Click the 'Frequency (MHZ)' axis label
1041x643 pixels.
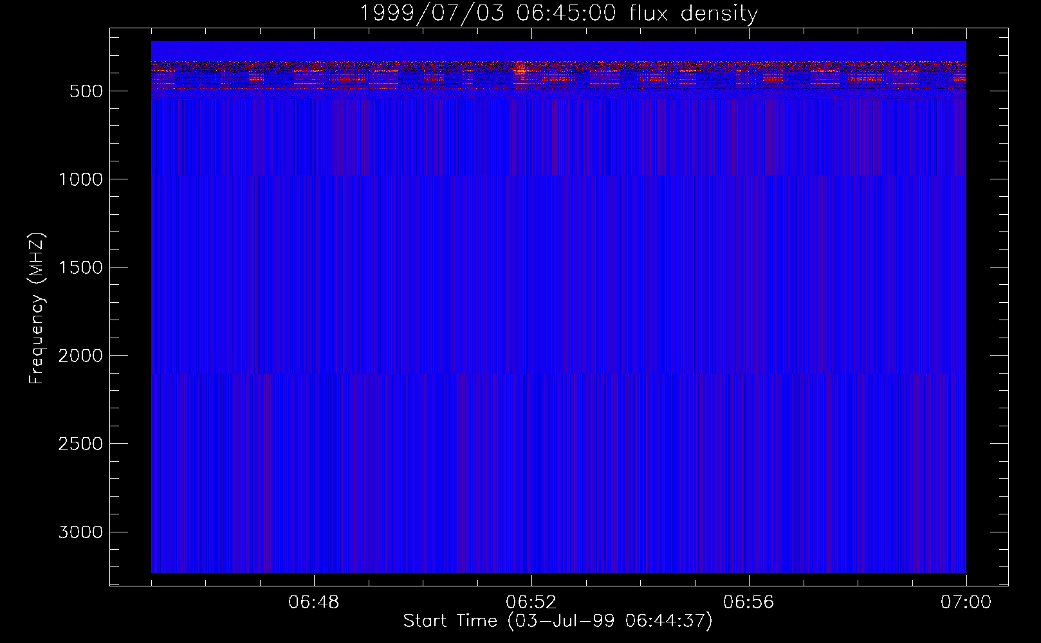tap(37, 309)
